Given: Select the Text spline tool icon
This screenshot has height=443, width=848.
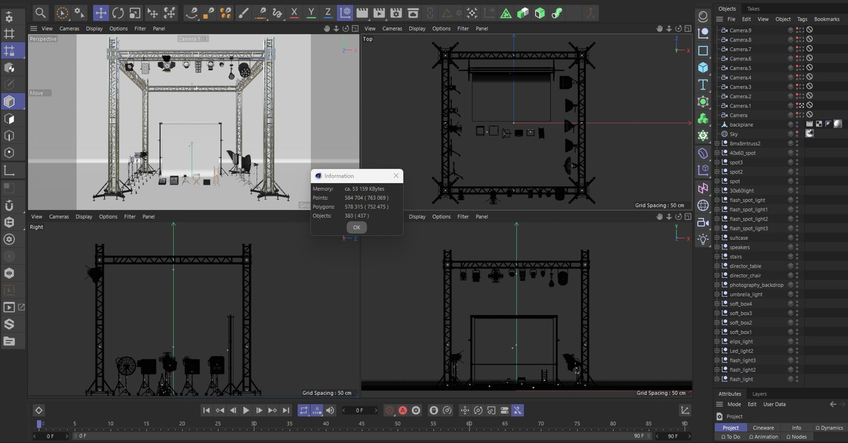Looking at the screenshot, I should [x=703, y=84].
